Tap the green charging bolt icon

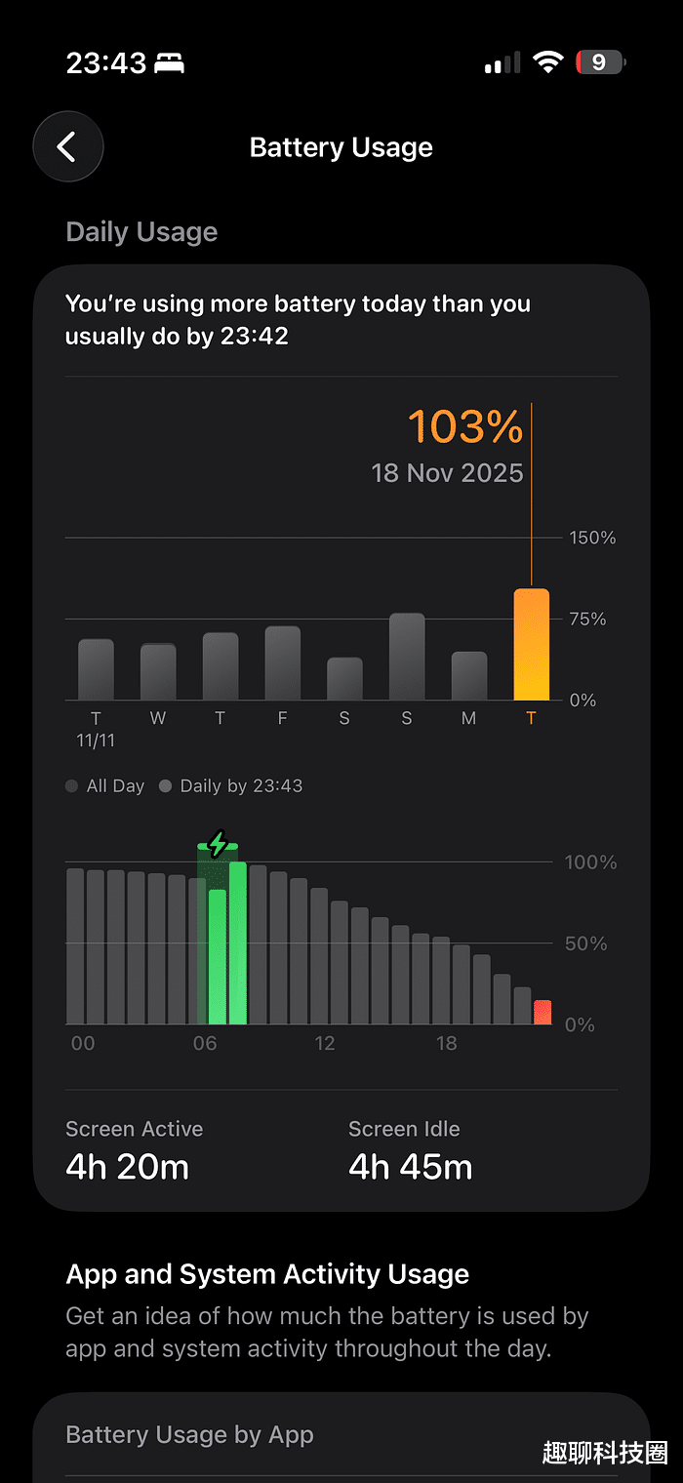[218, 843]
